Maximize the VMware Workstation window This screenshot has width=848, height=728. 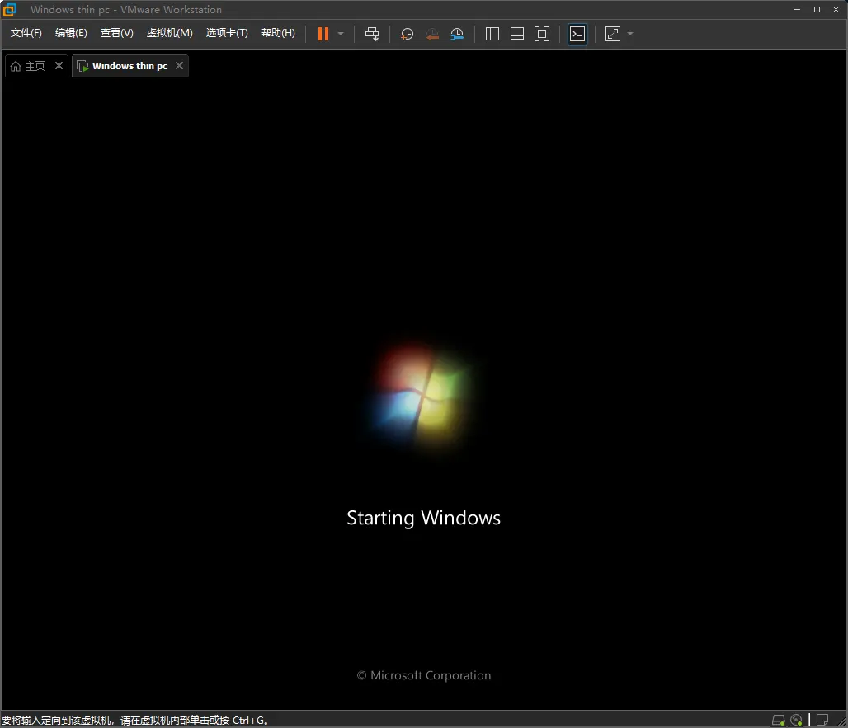pos(817,9)
